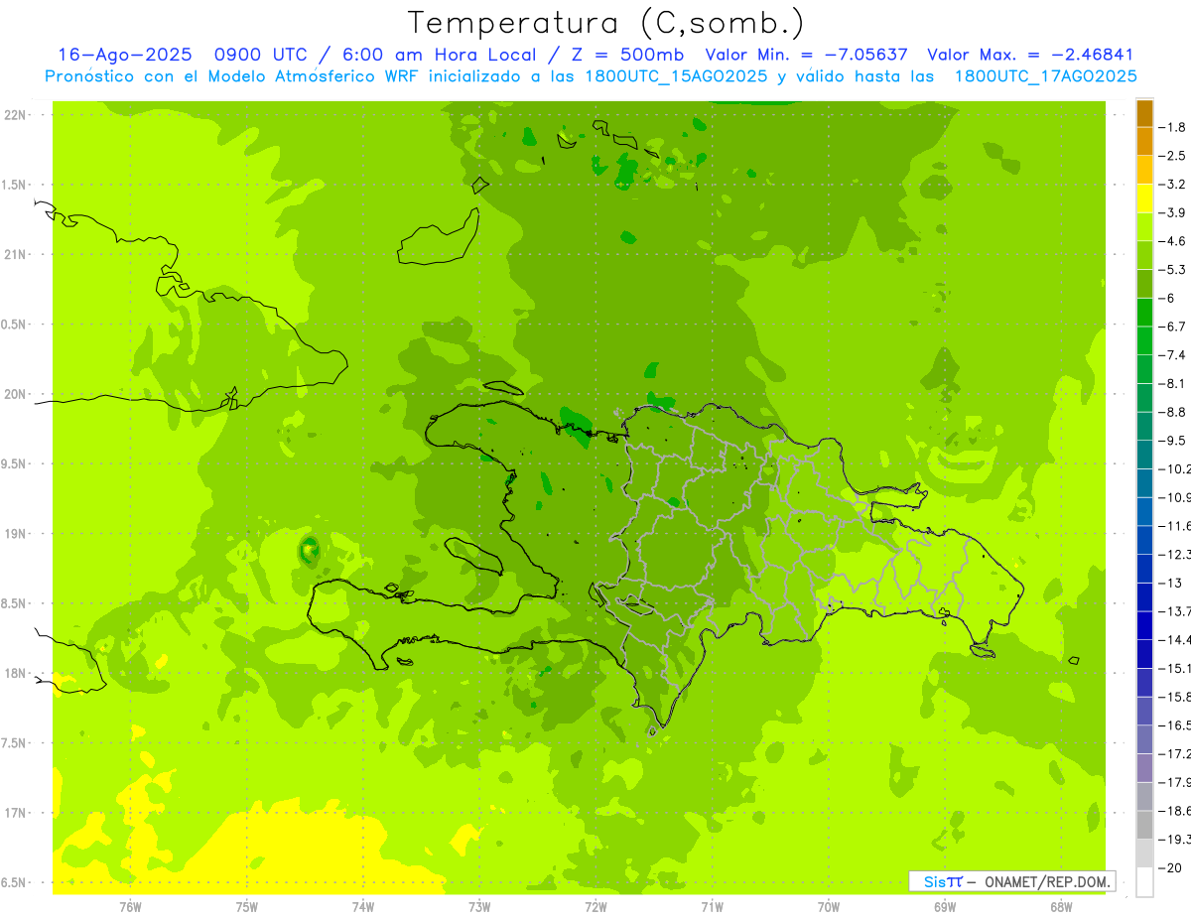Screen dimensions: 1191x920
Task: Click the "69W" longitude label
Action: 945,907
